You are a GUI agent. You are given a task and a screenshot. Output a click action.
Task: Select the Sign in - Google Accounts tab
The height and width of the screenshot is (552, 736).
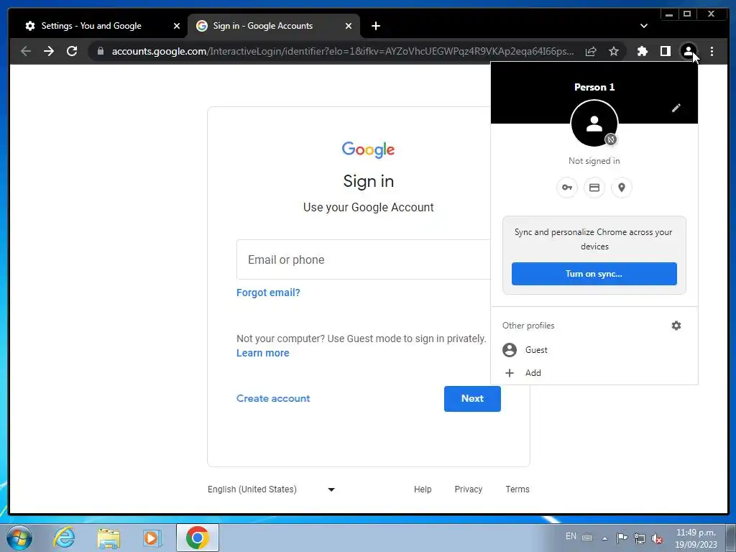(x=275, y=26)
